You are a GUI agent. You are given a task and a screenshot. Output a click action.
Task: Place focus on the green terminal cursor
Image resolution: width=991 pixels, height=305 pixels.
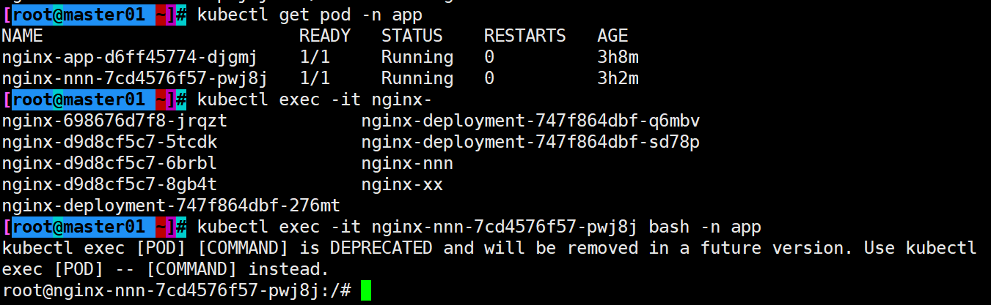[366, 290]
